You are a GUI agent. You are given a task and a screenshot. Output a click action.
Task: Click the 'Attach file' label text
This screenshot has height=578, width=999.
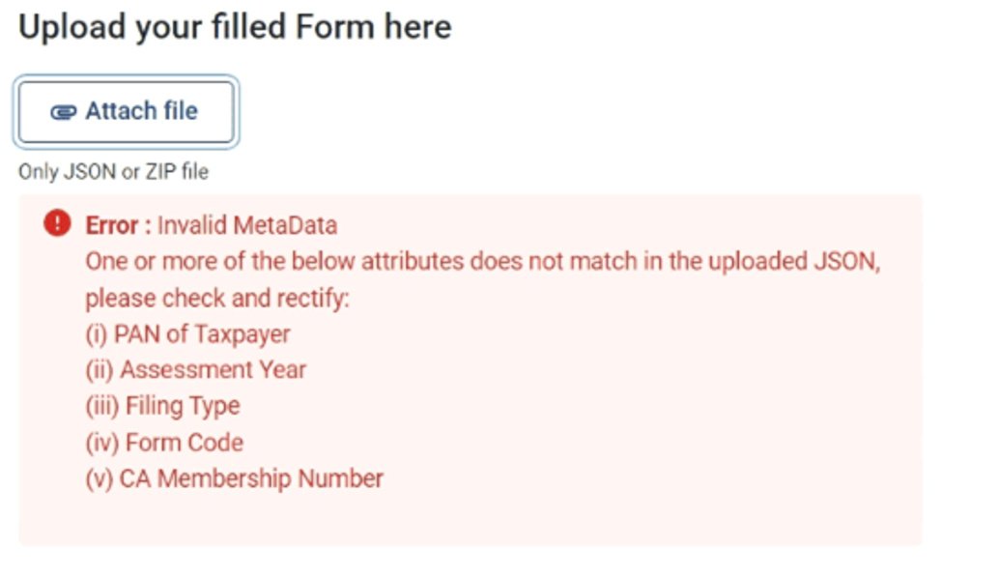[141, 111]
